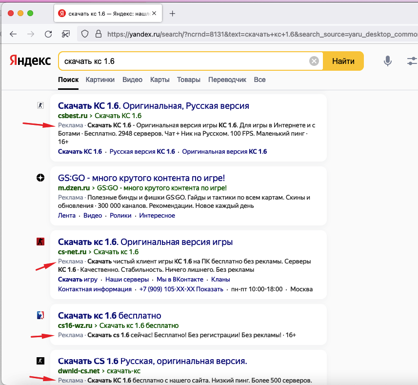The width and height of the screenshot is (418, 385).
Task: Open 'GS:GO - много крутого контента' result title
Action: pyautogui.click(x=141, y=178)
